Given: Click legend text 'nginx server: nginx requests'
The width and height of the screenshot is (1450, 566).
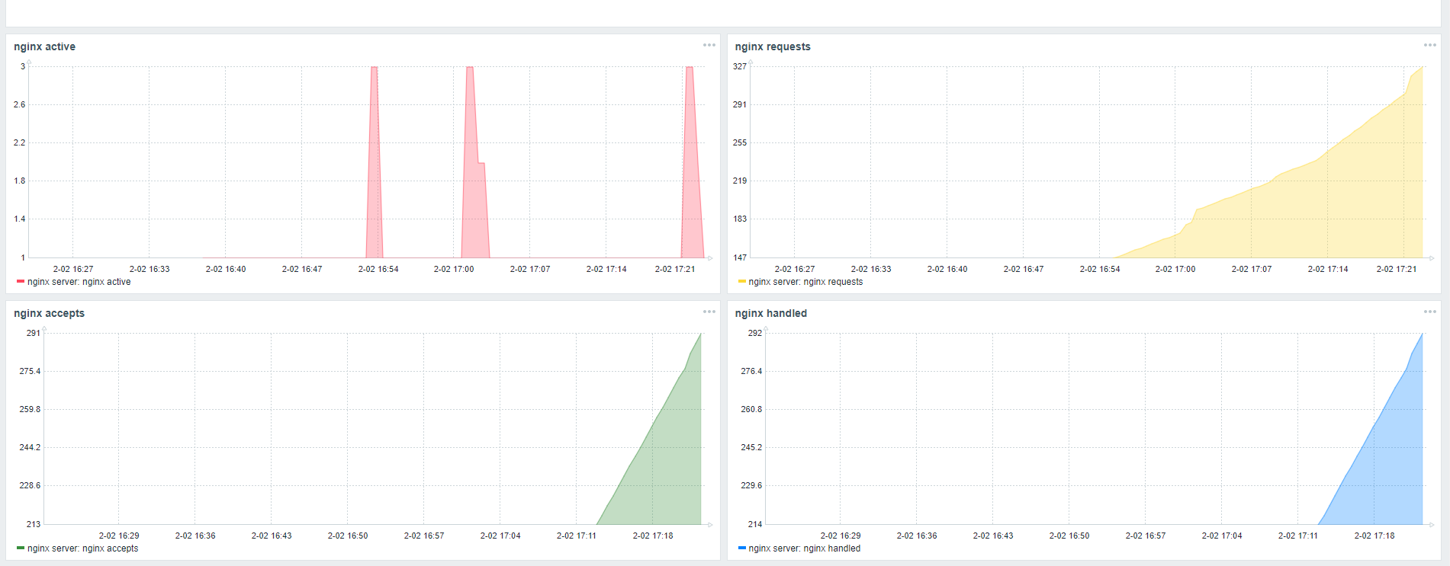Looking at the screenshot, I should [x=806, y=282].
